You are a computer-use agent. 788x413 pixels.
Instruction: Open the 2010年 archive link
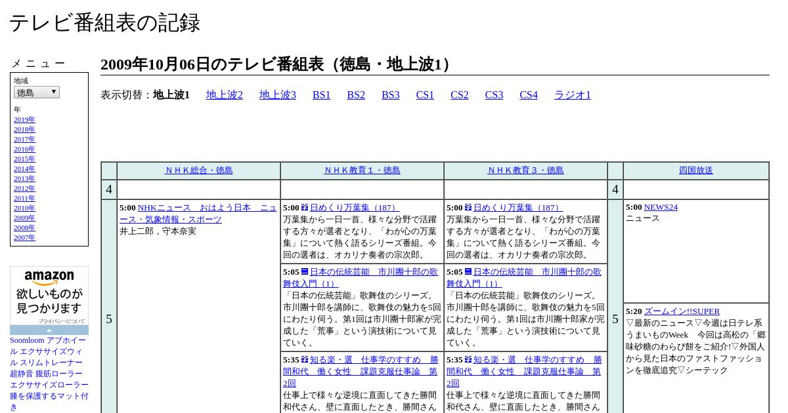click(24, 208)
